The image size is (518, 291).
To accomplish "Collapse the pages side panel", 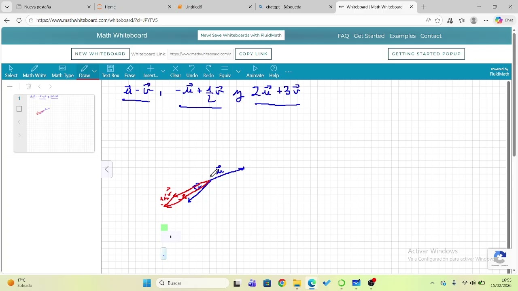I will [107, 169].
